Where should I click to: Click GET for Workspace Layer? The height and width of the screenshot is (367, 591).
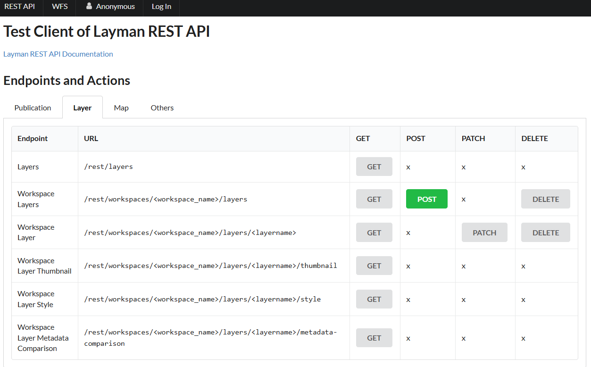[x=374, y=232]
